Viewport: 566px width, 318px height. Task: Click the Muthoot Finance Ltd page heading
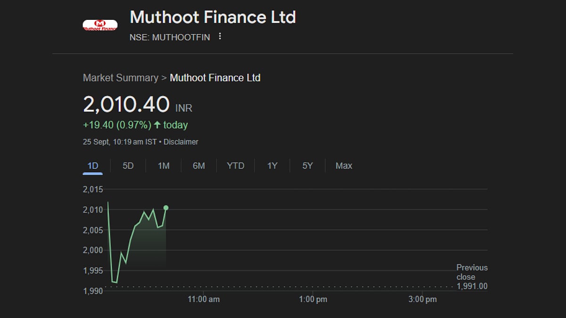(213, 17)
